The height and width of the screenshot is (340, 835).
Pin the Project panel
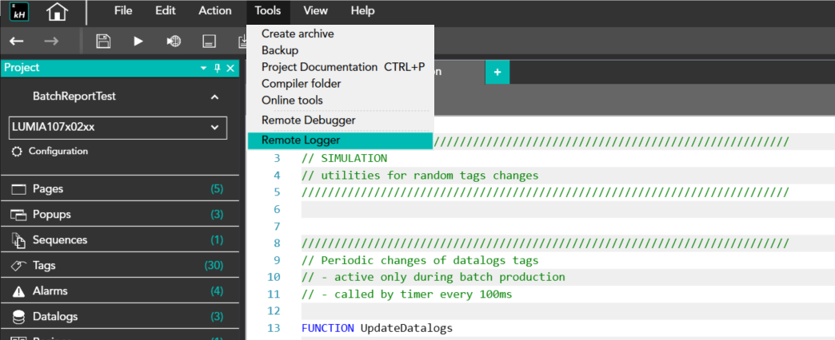(217, 69)
